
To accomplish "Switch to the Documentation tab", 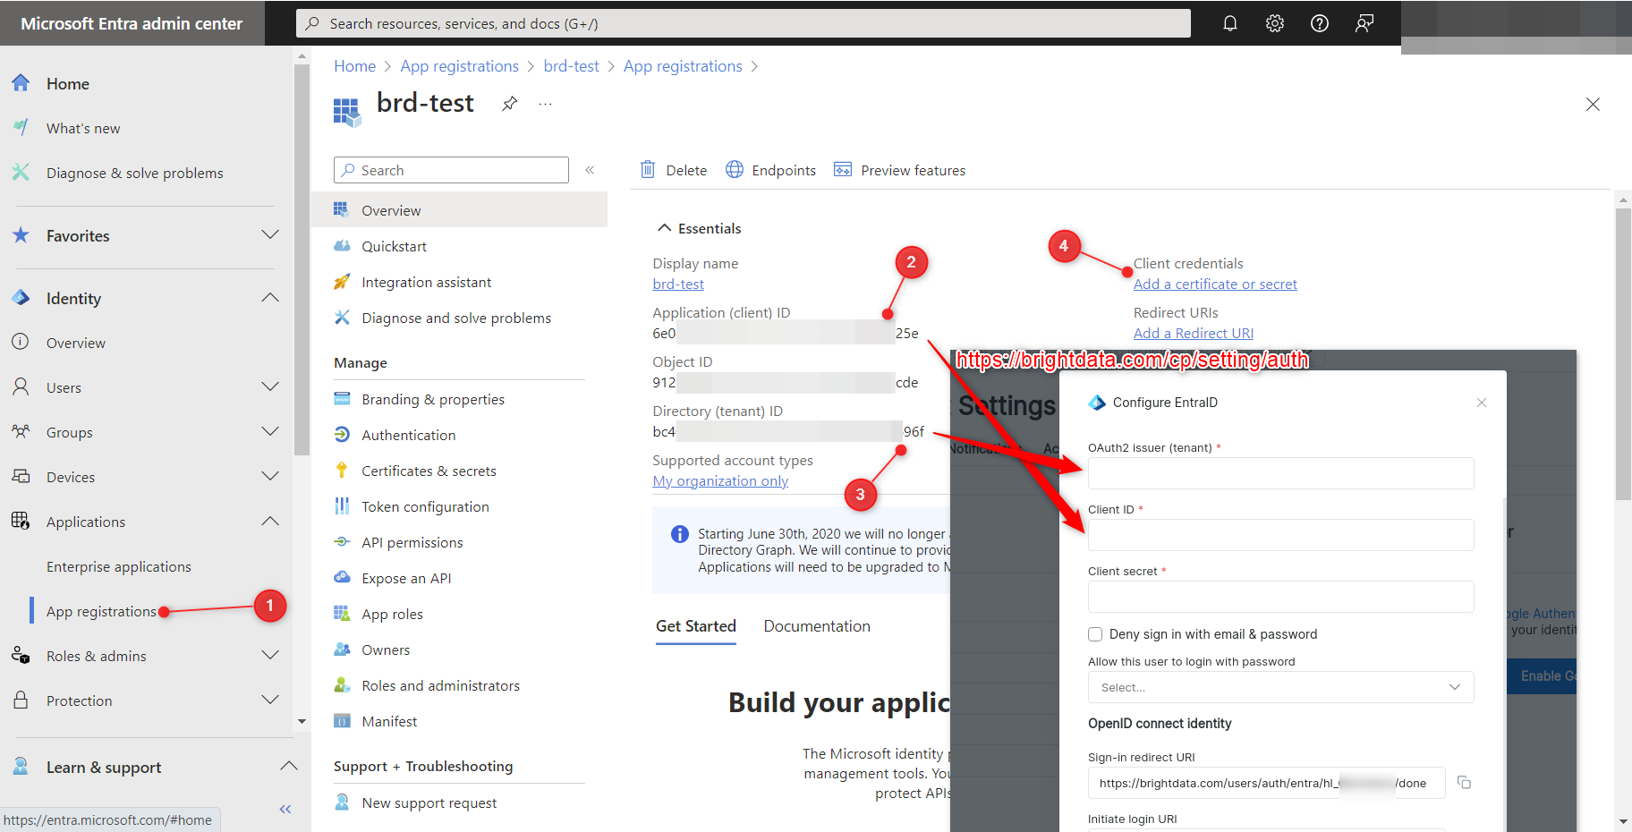I will tap(817, 626).
